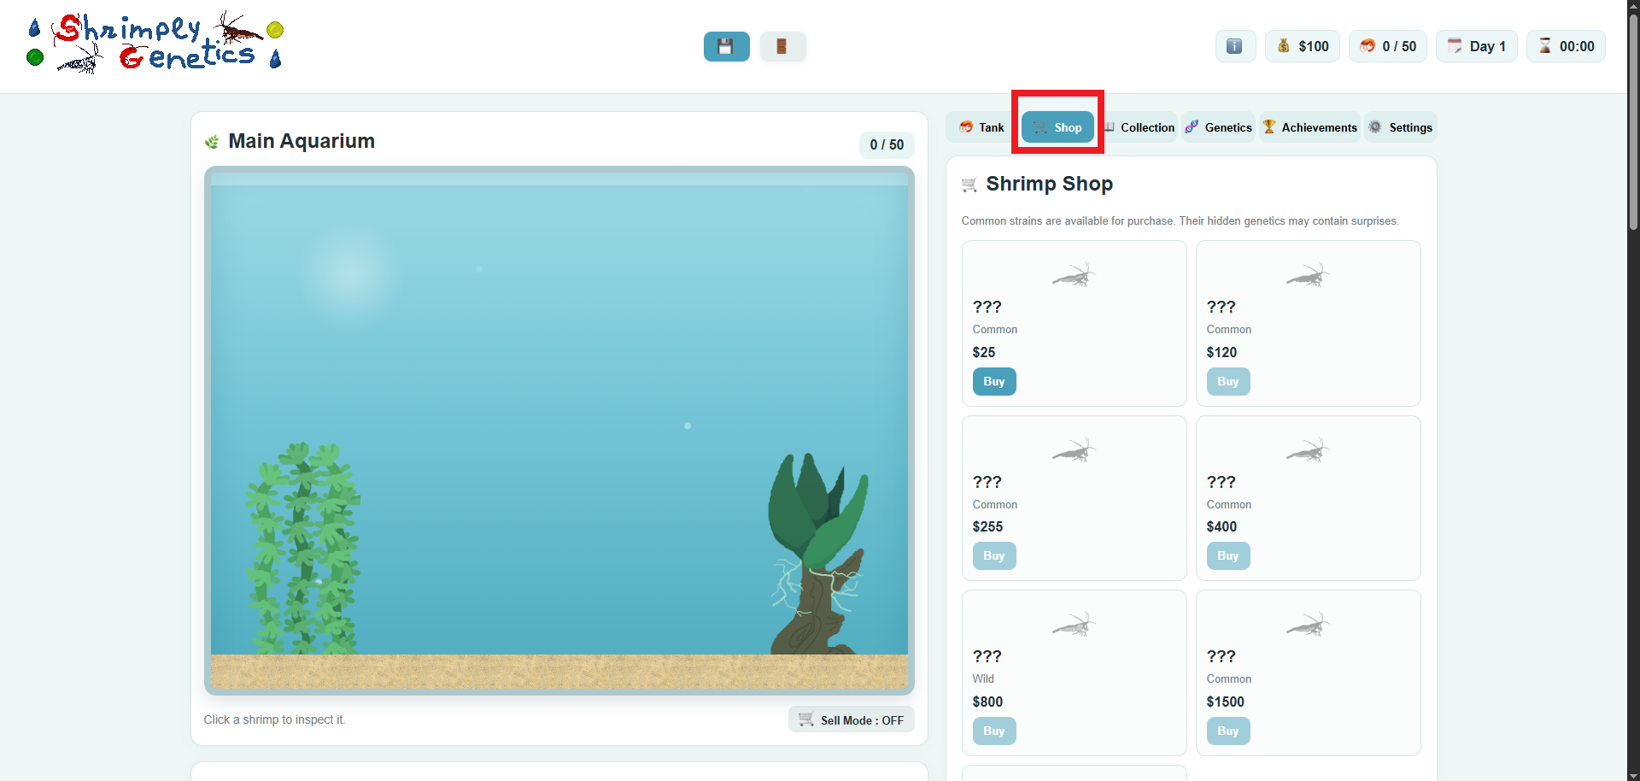Image resolution: width=1640 pixels, height=781 pixels.
Task: Open the info icon in header
Action: (x=1235, y=46)
